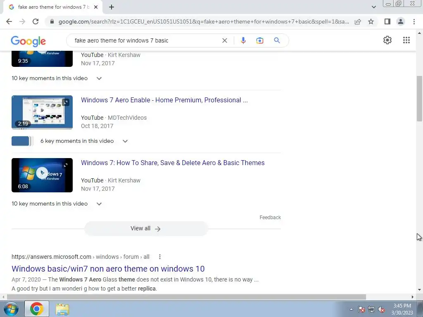Click the scroll up arrow
This screenshot has height=317, width=423.
click(419, 33)
